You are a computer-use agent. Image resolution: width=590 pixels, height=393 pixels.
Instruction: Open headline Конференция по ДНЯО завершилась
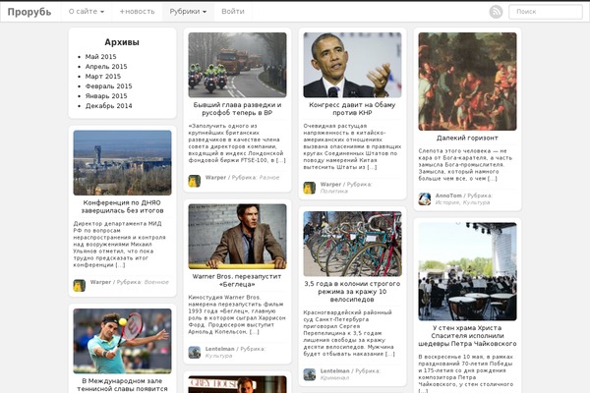(x=122, y=206)
